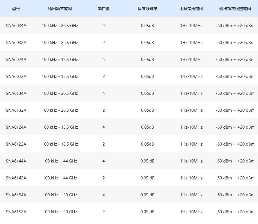Click the port count 4 in the SNA6134A row
The image size is (258, 224).
[104, 93]
